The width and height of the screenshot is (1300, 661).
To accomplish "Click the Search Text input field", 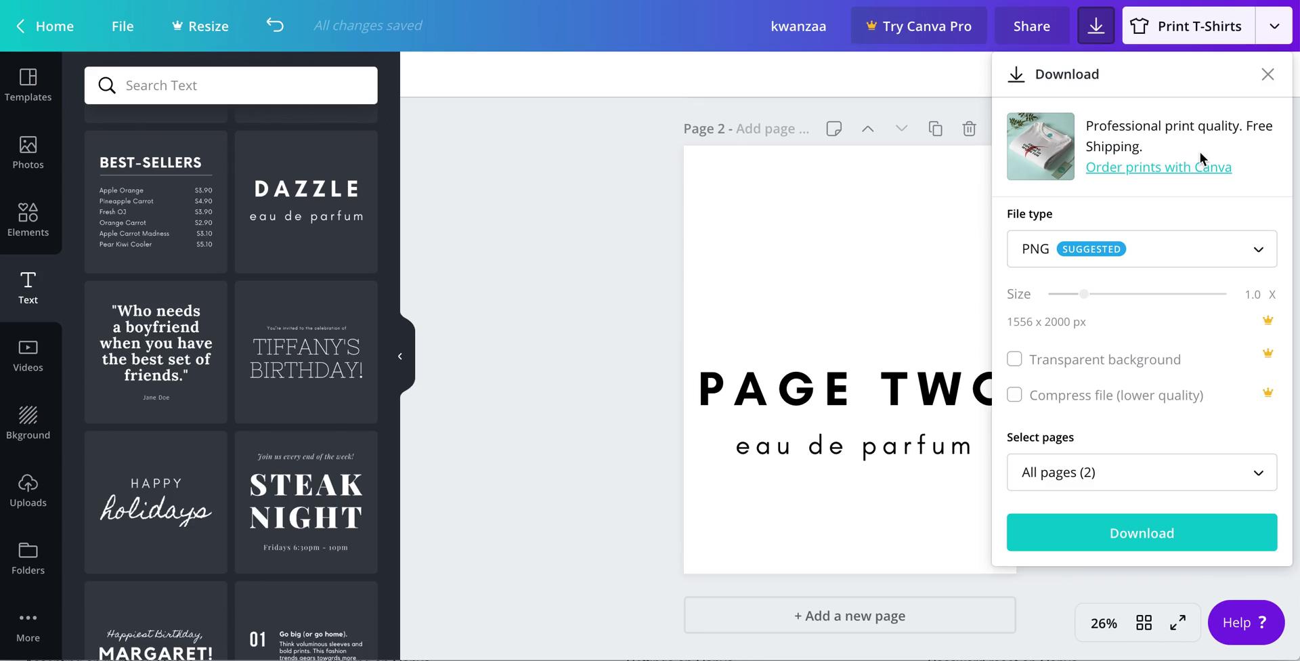I will point(231,85).
